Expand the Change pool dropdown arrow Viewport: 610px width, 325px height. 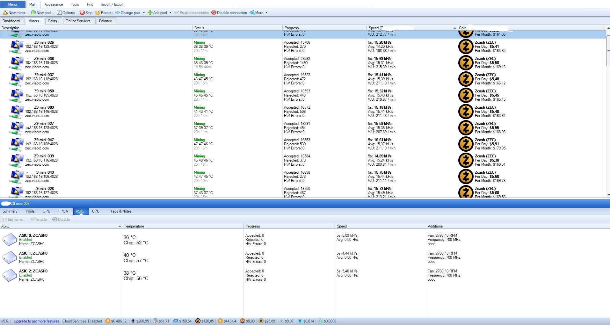coord(144,13)
